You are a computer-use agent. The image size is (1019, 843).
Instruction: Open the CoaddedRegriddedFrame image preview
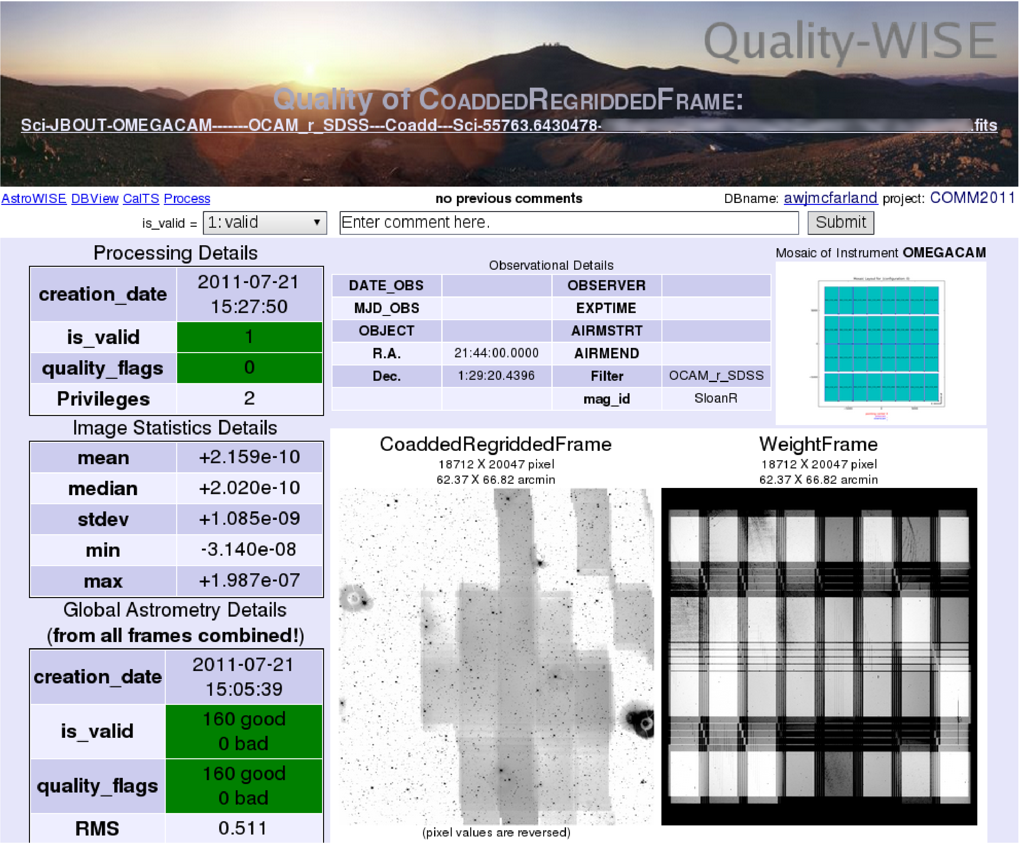click(x=496, y=656)
